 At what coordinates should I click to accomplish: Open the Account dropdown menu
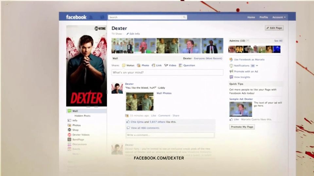point(279,17)
